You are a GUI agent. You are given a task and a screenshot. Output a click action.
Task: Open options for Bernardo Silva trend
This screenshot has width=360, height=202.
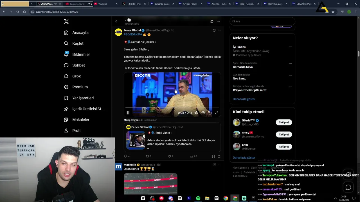click(x=290, y=63)
